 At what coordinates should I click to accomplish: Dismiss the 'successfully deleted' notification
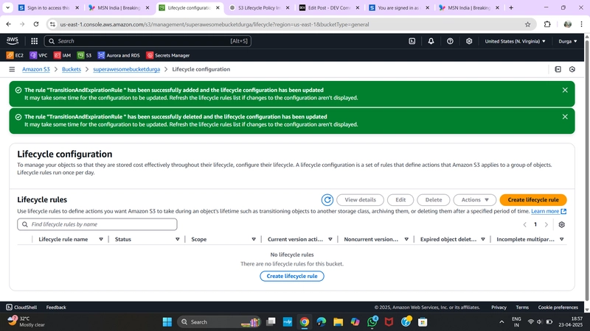point(565,117)
